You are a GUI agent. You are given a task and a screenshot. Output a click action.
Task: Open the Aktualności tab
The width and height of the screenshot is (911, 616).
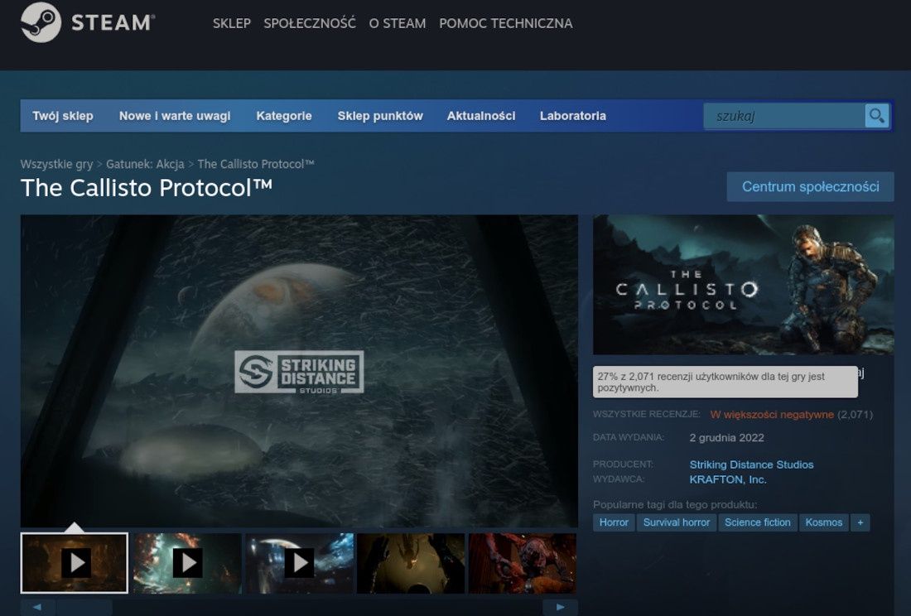(x=481, y=116)
